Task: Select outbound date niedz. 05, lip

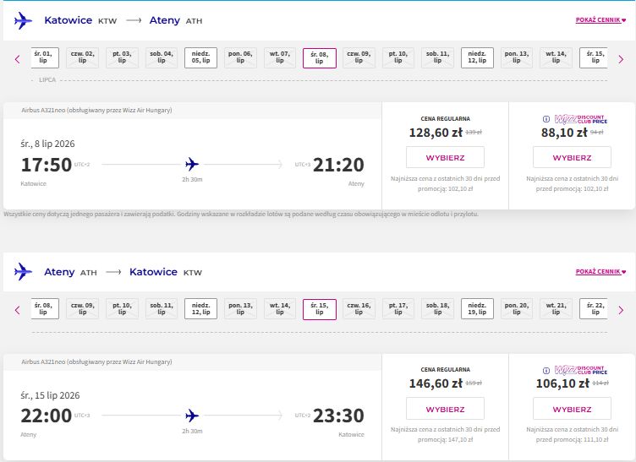Action: coord(200,58)
